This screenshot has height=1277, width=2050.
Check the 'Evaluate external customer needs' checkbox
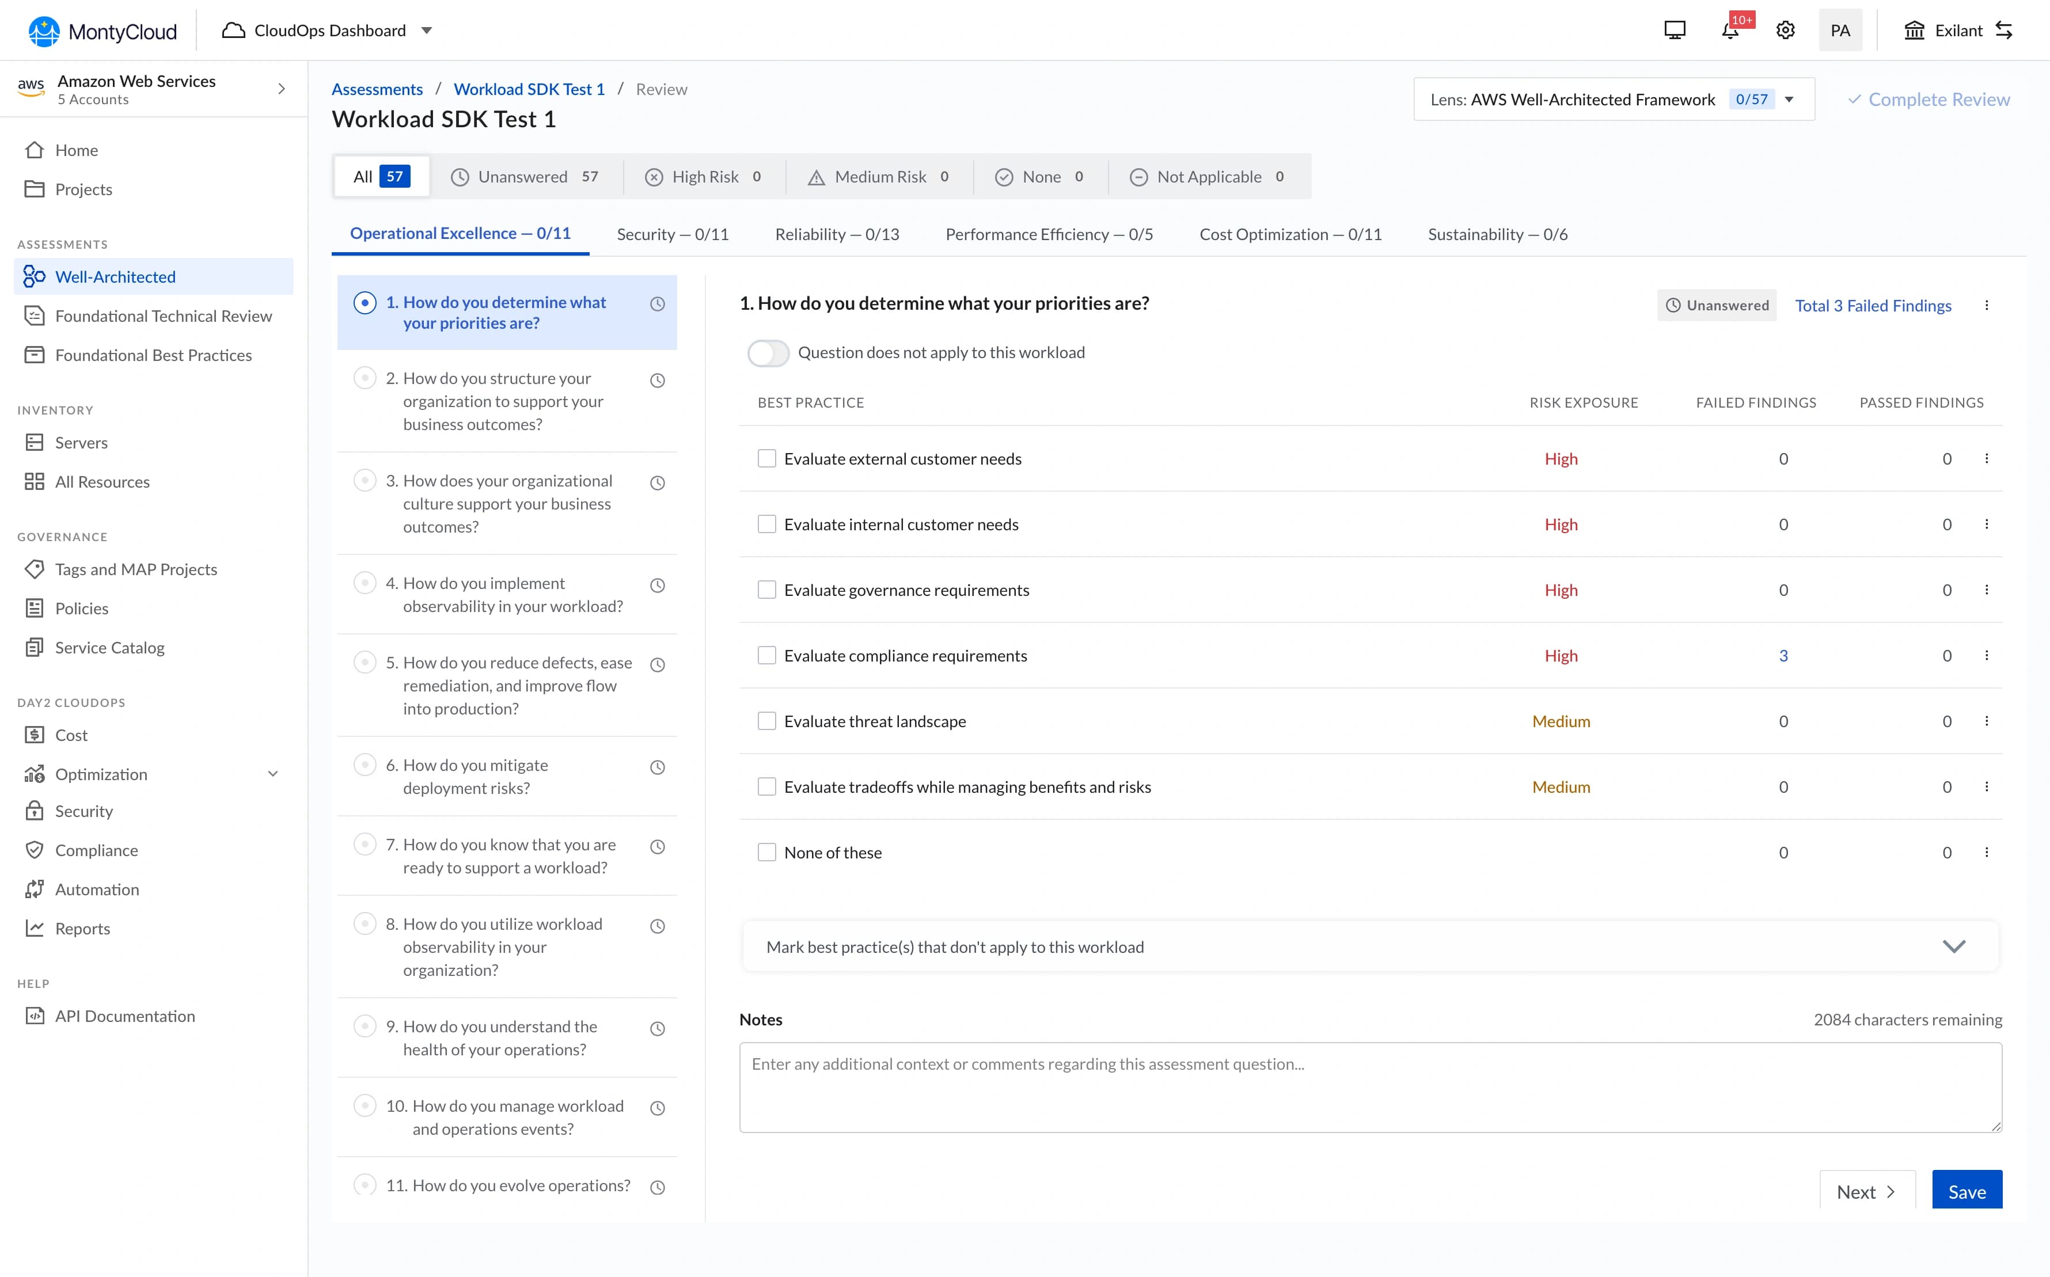(766, 458)
